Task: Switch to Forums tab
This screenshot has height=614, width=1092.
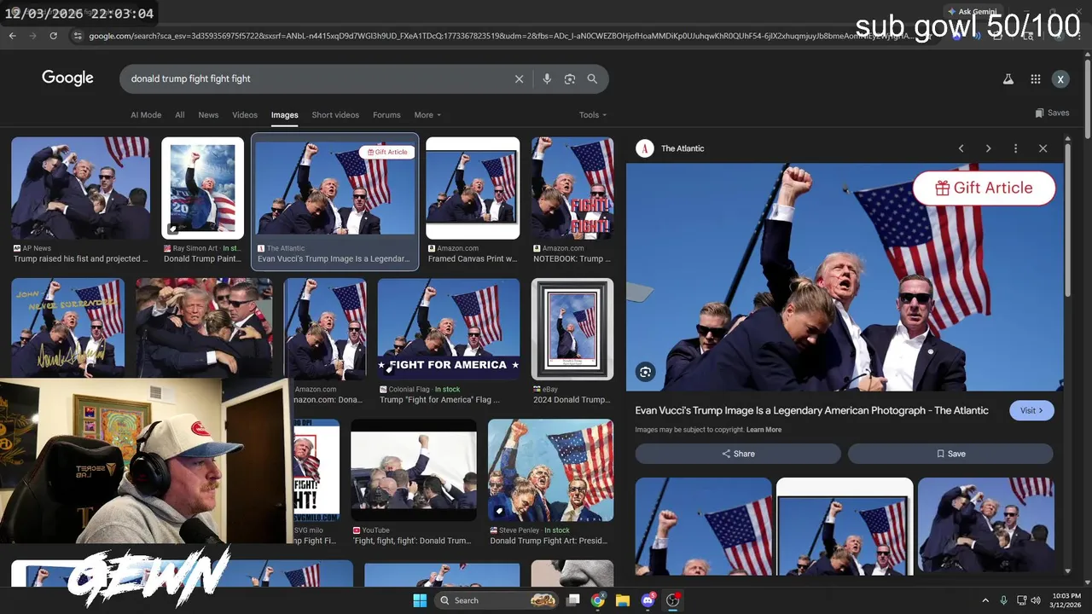Action: [x=386, y=115]
